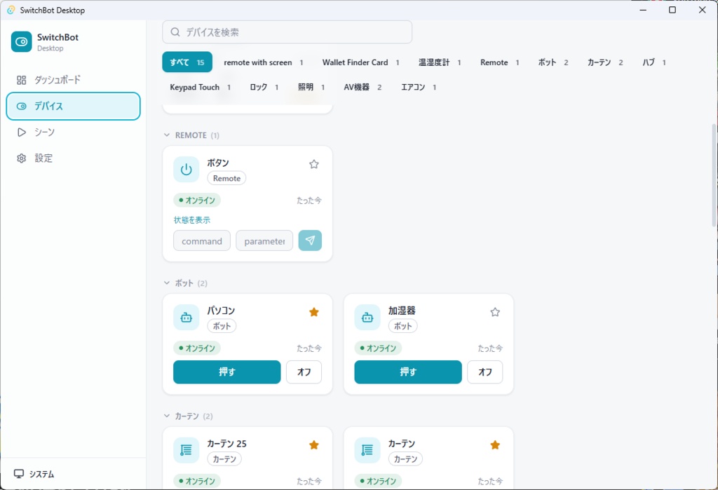Click the SwitchBot app icon in title bar
This screenshot has width=718, height=490.
click(11, 10)
